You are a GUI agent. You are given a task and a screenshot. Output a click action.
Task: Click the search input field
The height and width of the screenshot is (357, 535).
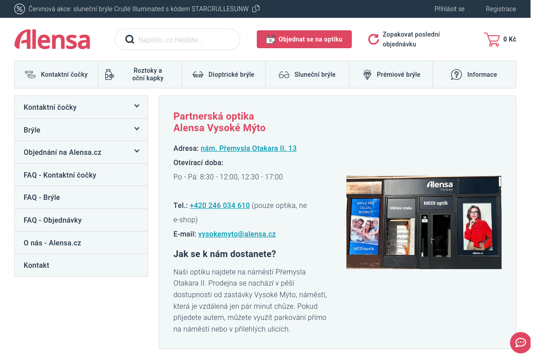pos(177,39)
